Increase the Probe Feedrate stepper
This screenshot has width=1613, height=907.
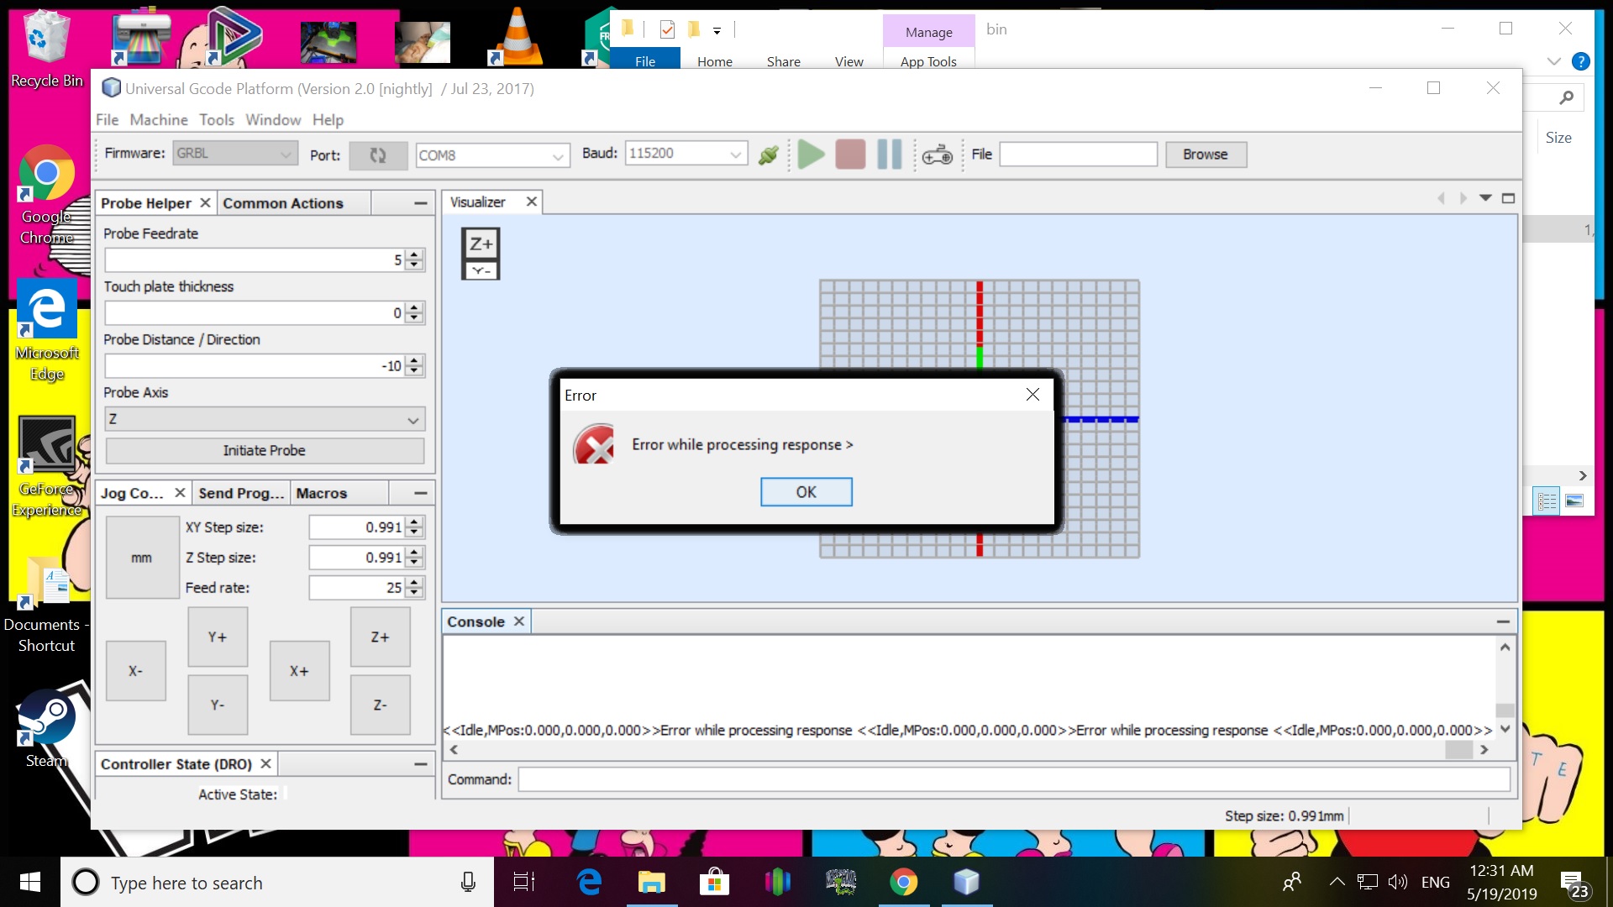(414, 255)
